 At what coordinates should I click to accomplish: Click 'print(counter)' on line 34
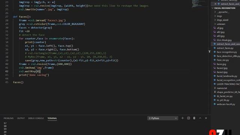[35, 42]
